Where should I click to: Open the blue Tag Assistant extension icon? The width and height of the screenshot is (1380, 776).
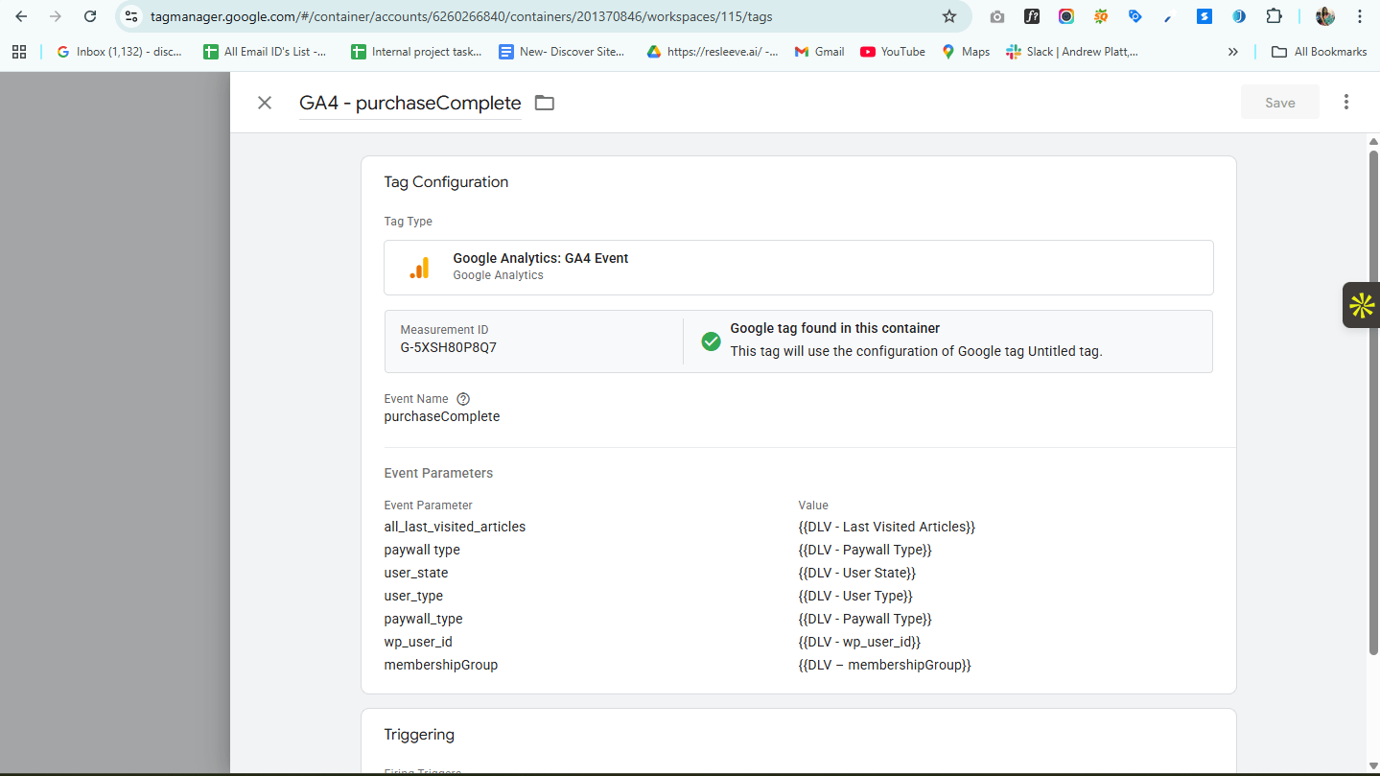point(1135,16)
